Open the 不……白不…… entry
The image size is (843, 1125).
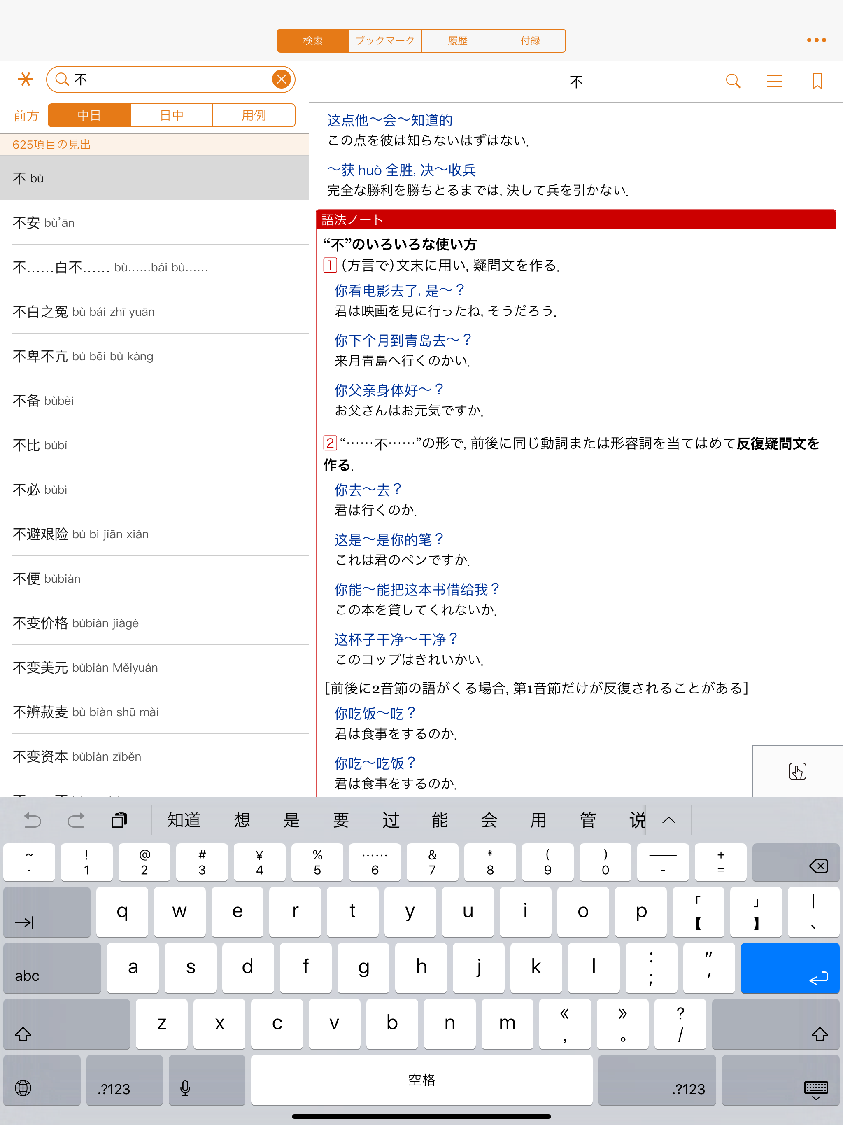pyautogui.click(x=154, y=267)
